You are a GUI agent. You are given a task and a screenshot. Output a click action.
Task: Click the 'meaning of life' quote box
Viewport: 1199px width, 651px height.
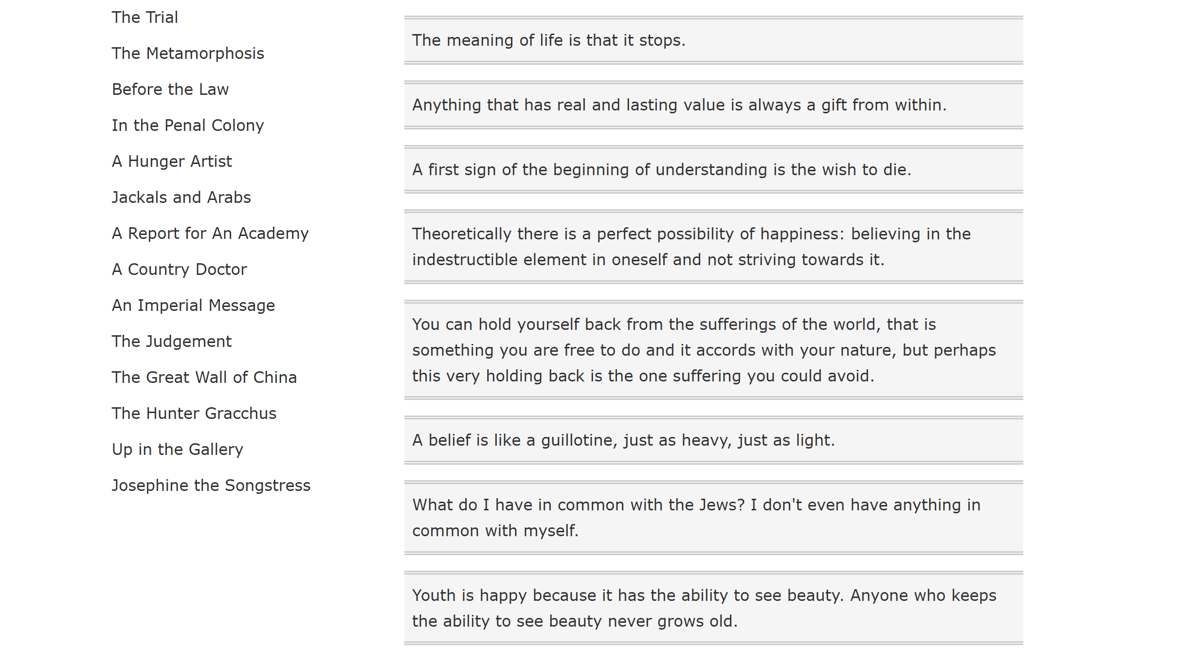[713, 40]
